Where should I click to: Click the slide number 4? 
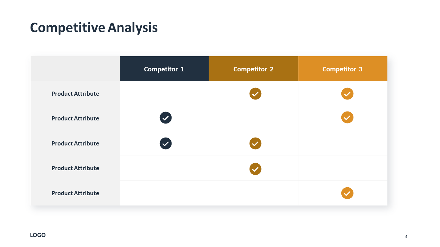pyautogui.click(x=406, y=237)
